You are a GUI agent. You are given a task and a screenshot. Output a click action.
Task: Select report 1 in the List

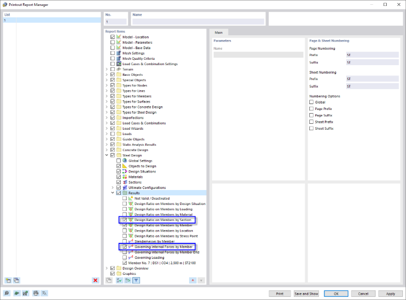pos(52,20)
